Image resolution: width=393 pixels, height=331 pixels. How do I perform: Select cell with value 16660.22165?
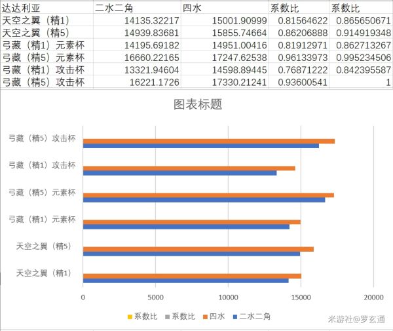click(x=137, y=57)
